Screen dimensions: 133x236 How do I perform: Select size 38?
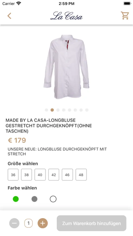(x=26, y=175)
